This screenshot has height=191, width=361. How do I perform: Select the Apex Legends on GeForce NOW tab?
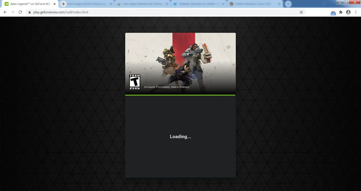pos(30,4)
